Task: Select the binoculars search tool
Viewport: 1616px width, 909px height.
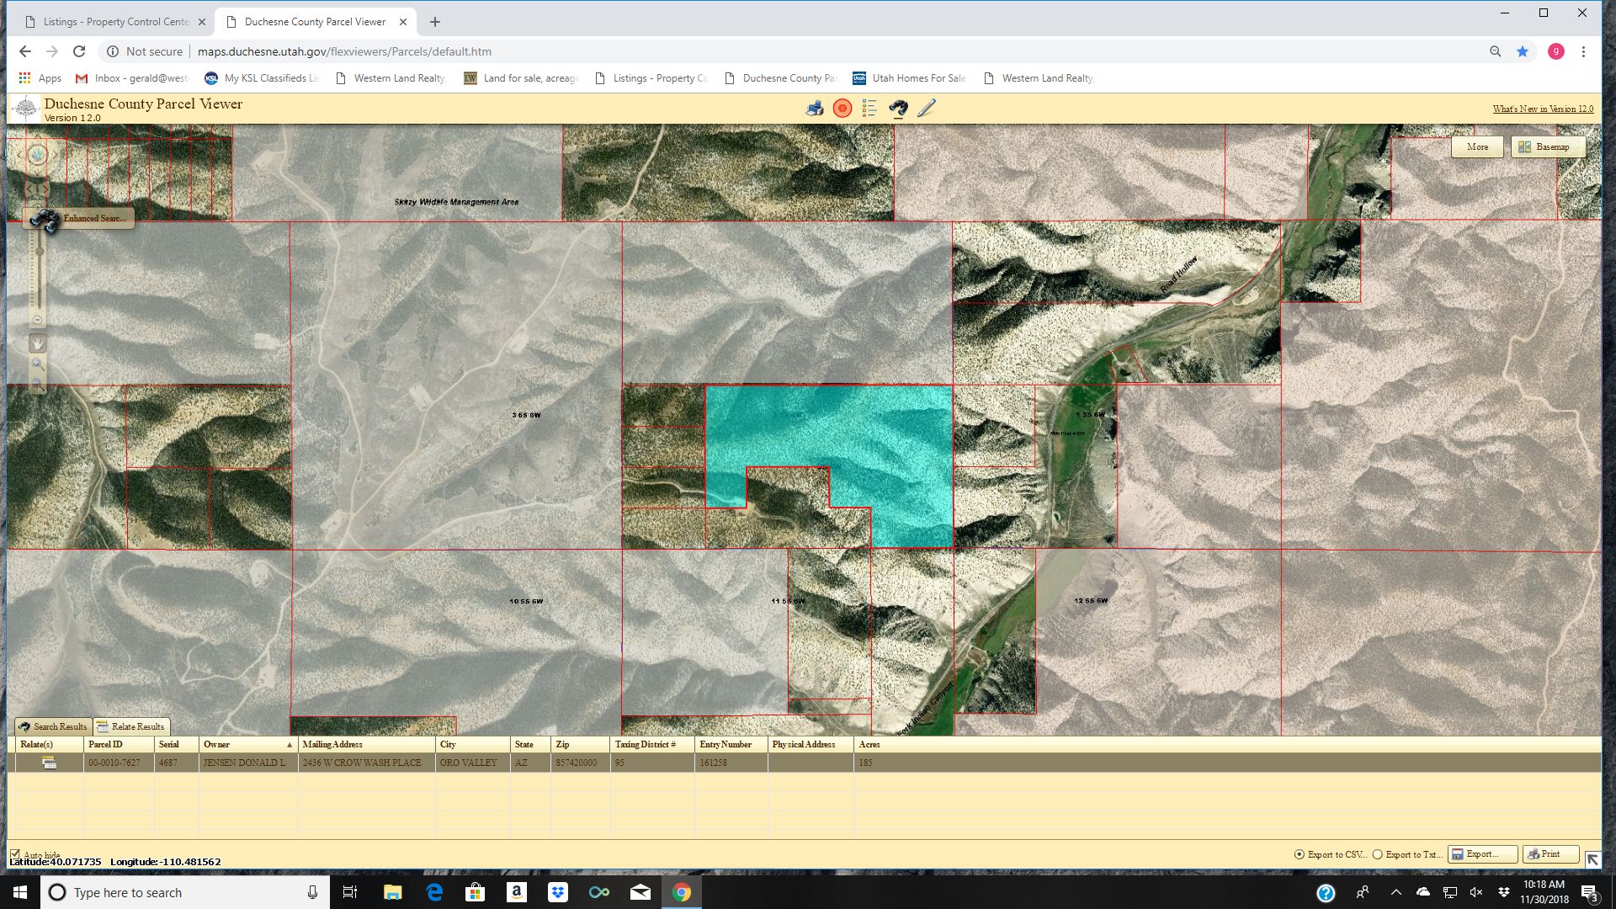Action: pyautogui.click(x=899, y=108)
